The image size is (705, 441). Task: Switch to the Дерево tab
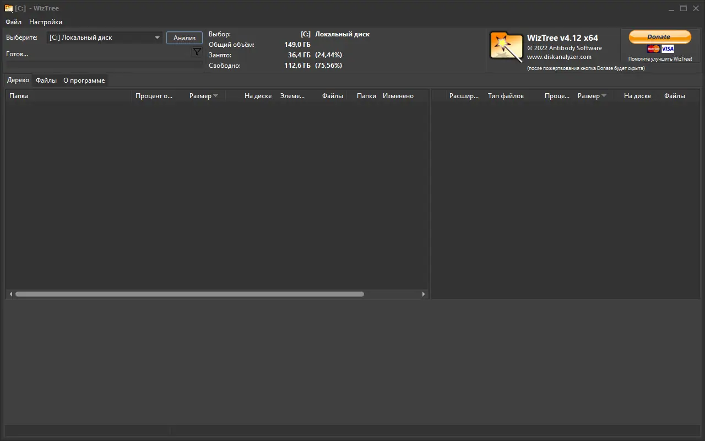[x=18, y=80]
